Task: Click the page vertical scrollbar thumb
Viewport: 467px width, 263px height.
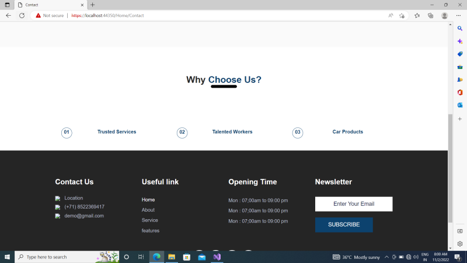Action: pos(450,168)
